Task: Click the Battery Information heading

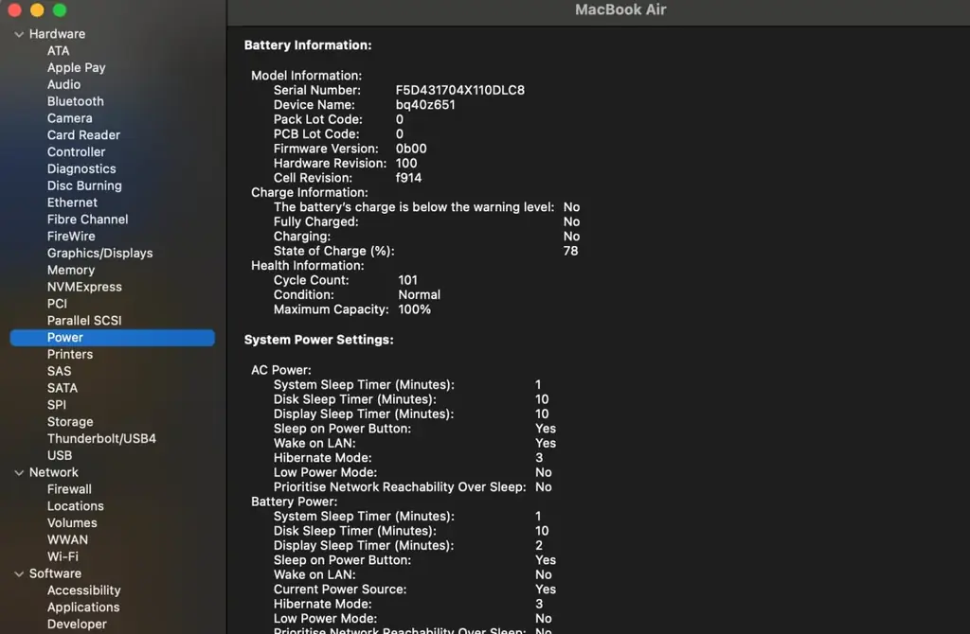Action: [308, 45]
